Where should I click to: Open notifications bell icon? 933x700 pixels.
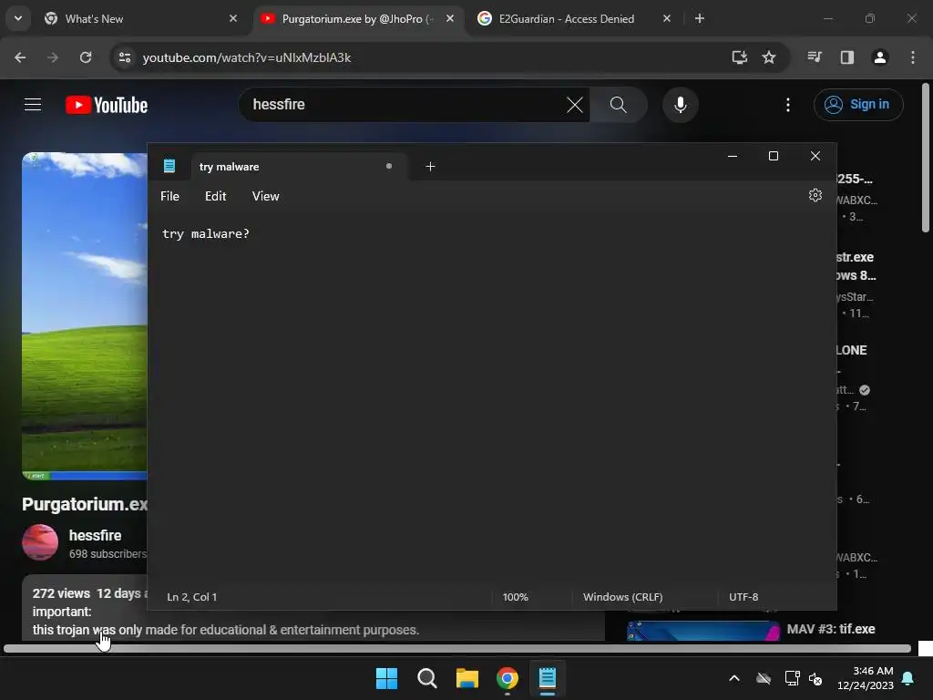pos(908,678)
